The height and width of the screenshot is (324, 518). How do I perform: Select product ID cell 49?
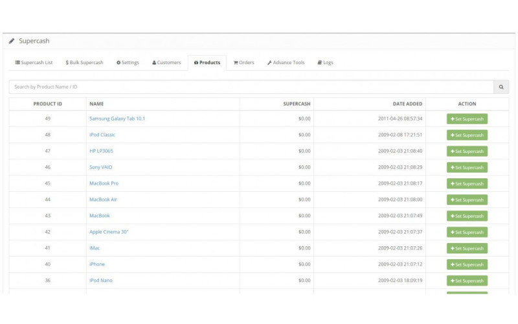[47, 119]
